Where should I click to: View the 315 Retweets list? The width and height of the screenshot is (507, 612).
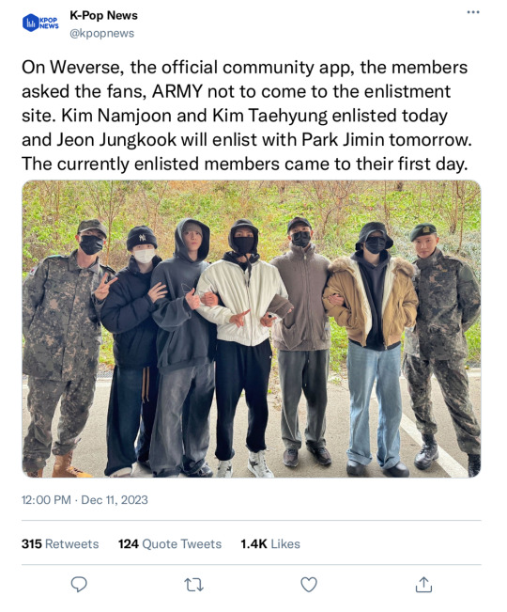point(60,543)
